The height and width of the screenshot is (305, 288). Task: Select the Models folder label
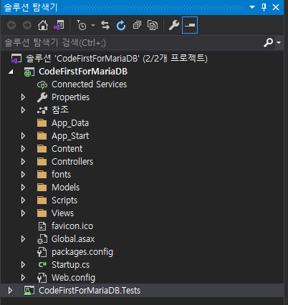point(65,188)
